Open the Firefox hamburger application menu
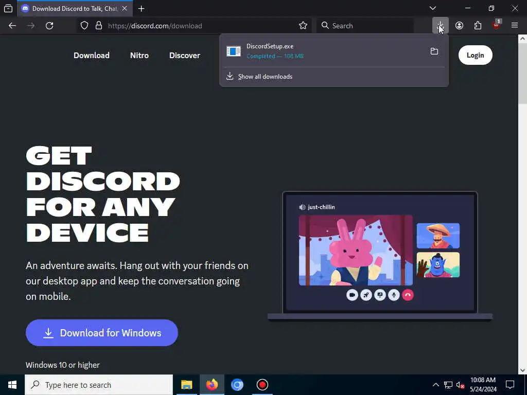527x395 pixels. point(514,26)
